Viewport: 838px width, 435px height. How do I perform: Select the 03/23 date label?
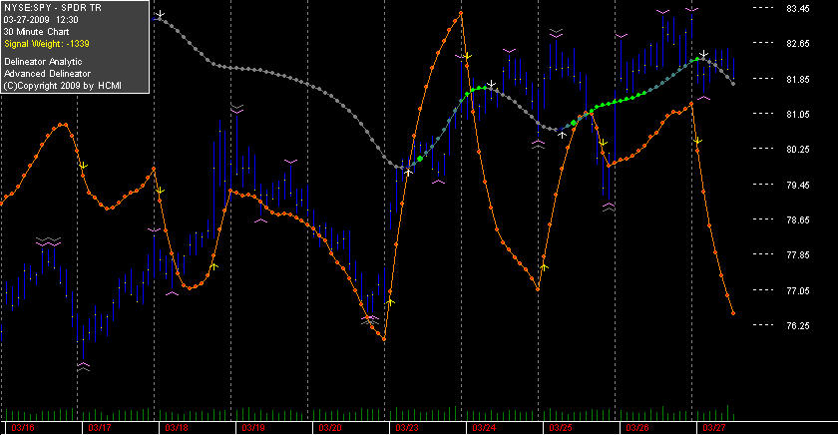pyautogui.click(x=407, y=428)
